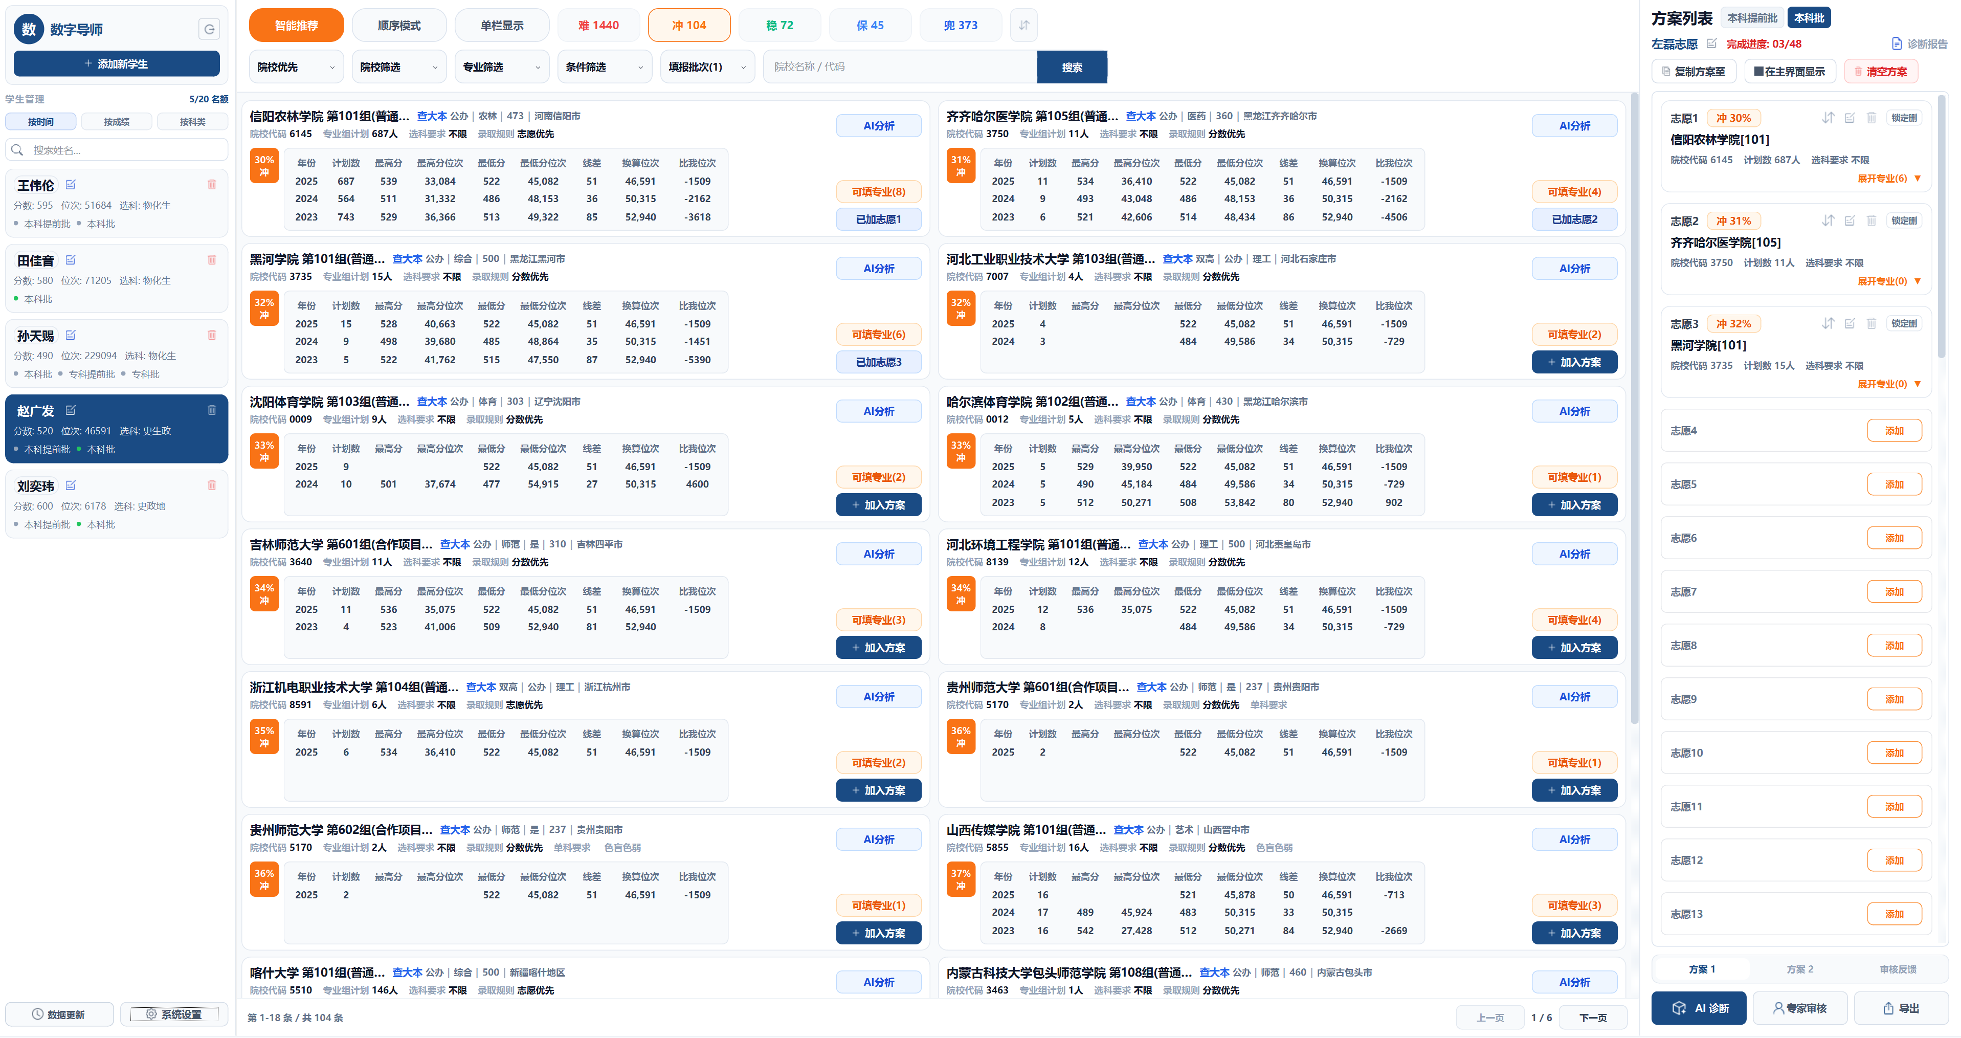Click search magnifier in student name box
This screenshot has height=1038, width=1961.
point(17,150)
